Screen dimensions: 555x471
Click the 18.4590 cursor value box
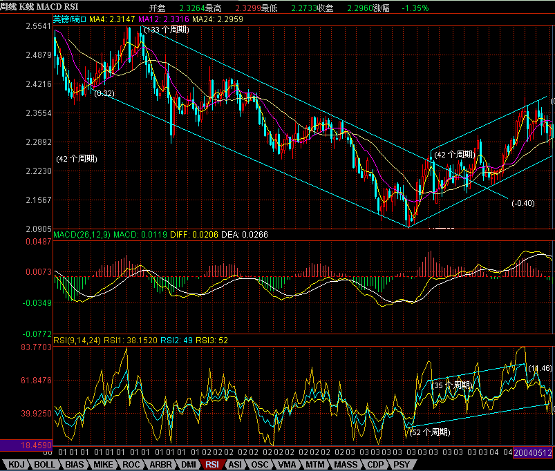(x=23, y=447)
